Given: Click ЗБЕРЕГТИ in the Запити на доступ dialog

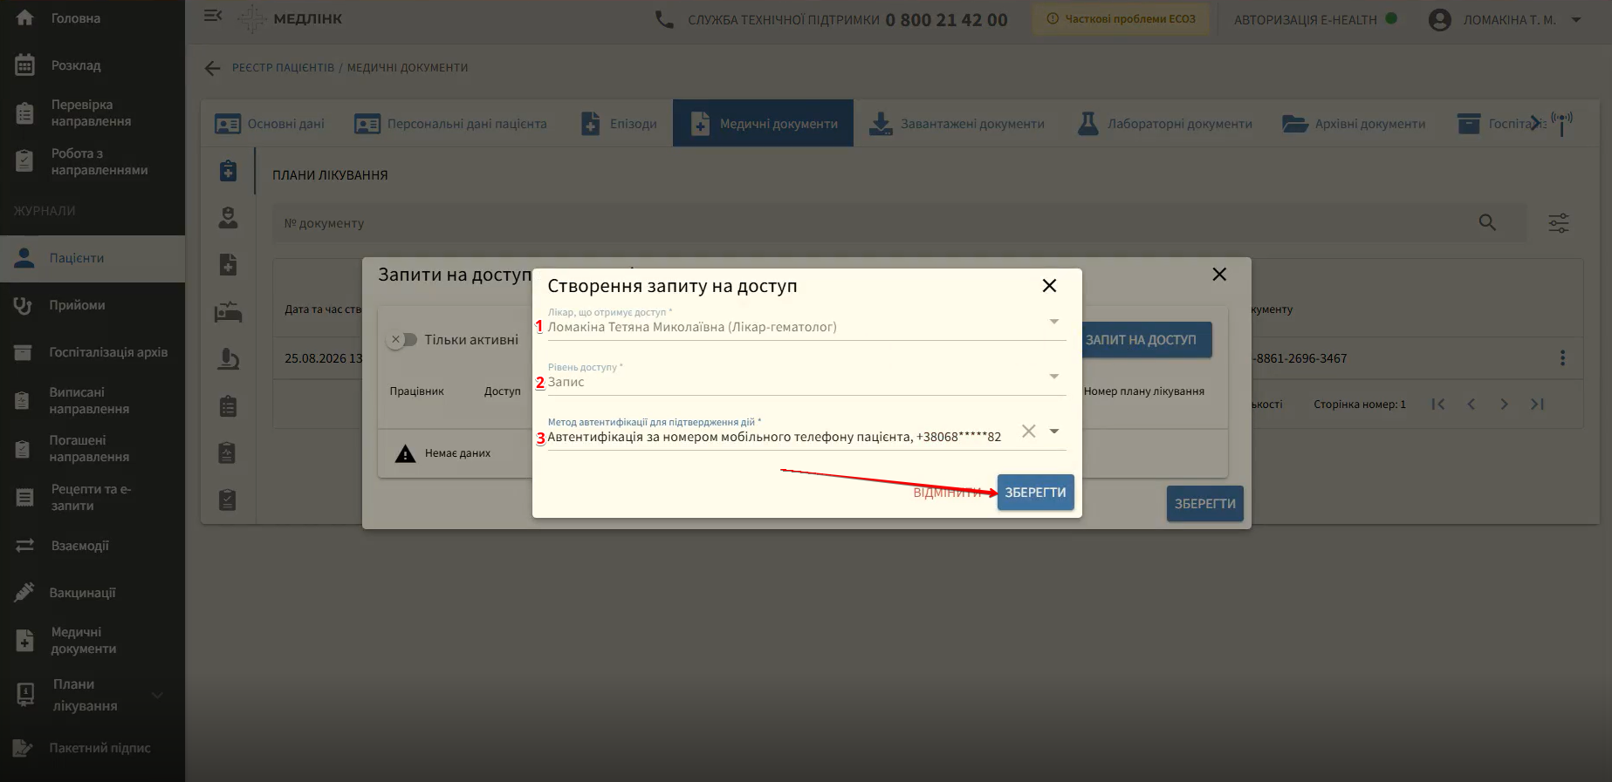Looking at the screenshot, I should click(1204, 504).
